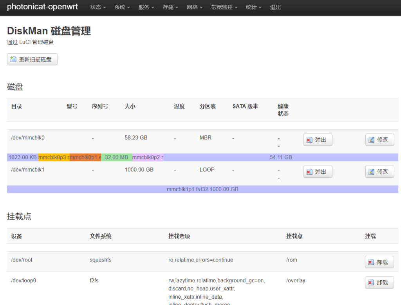Unmount /dev/root using the 卸载 icon
Screen dimensions: 401x305
[371, 262]
